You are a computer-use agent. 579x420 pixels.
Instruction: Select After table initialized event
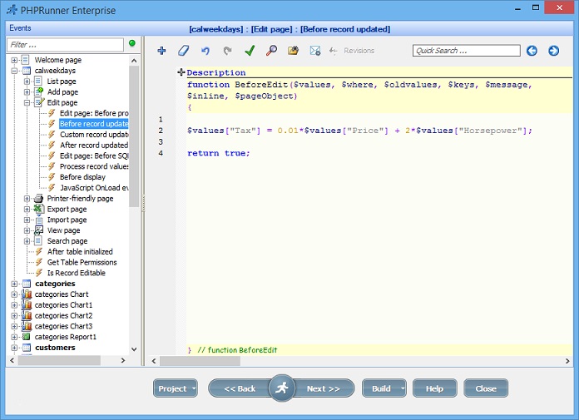click(80, 252)
